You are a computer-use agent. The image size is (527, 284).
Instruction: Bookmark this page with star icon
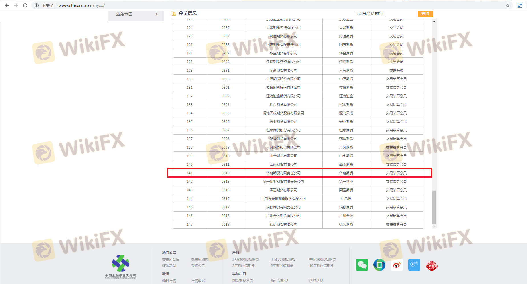click(508, 5)
